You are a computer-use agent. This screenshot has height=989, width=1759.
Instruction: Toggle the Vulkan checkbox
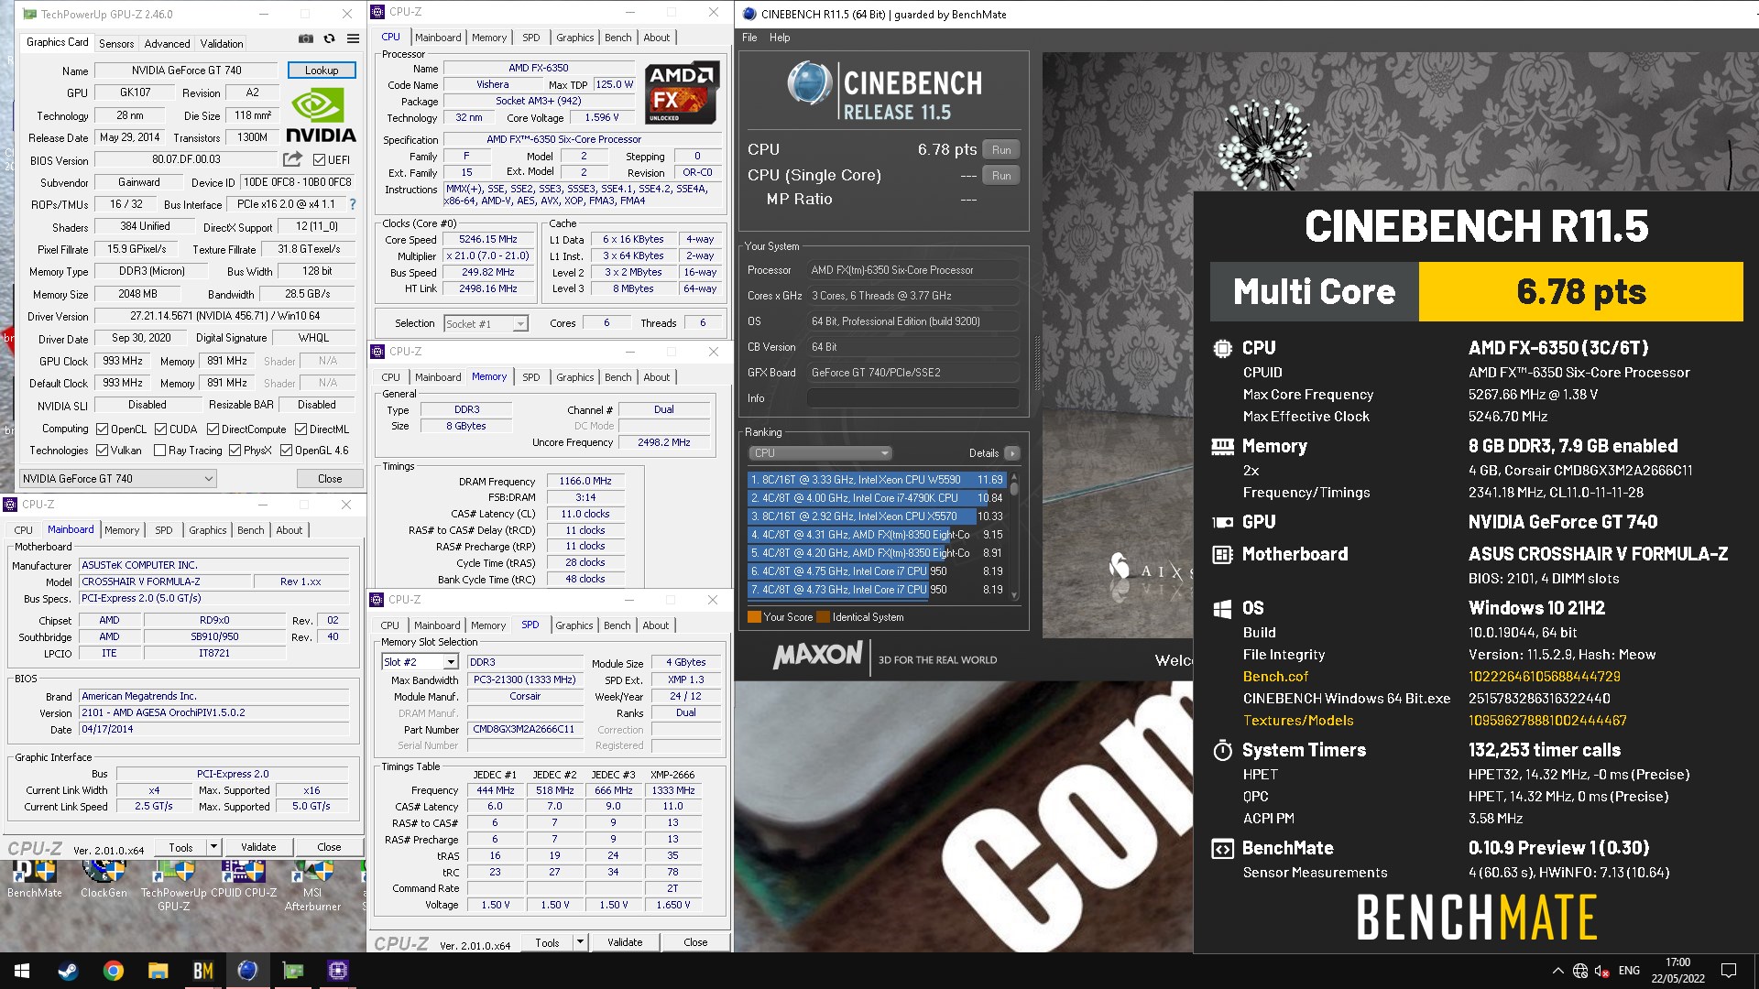point(102,450)
